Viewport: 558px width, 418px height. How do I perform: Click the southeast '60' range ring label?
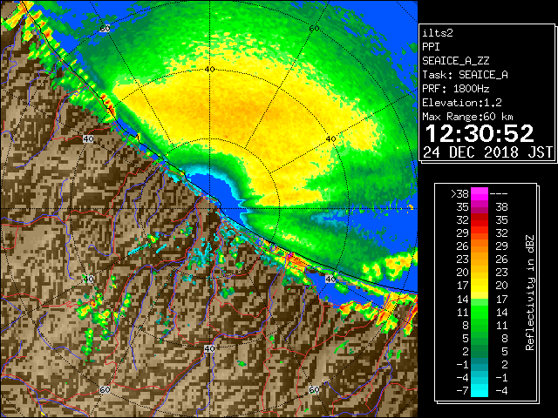tap(314, 389)
